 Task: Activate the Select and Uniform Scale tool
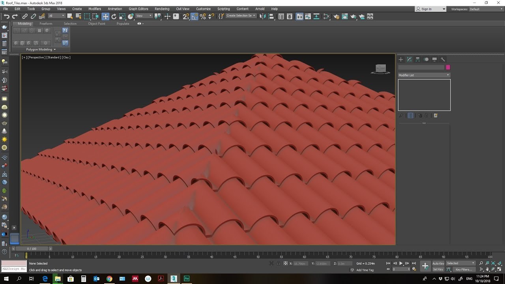(122, 17)
